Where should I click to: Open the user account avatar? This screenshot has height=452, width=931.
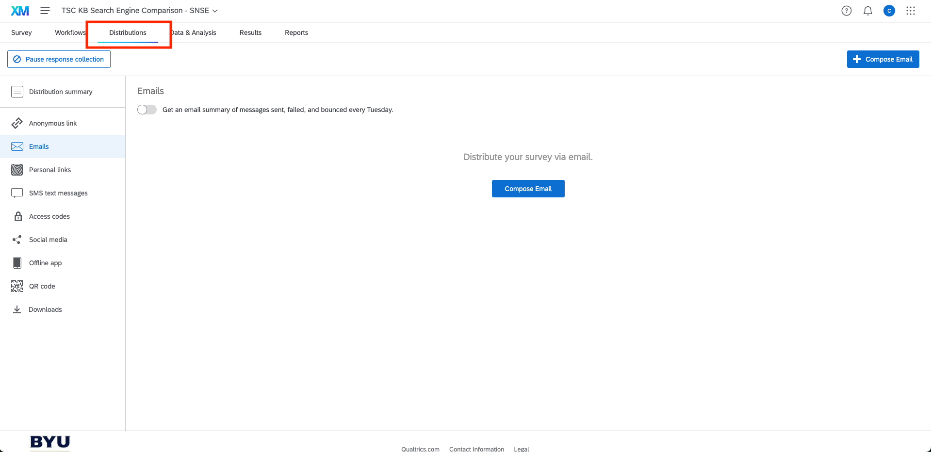coord(889,11)
